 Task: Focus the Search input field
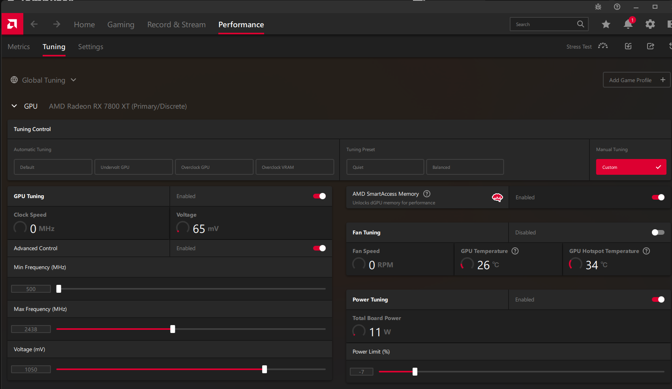[x=549, y=24]
